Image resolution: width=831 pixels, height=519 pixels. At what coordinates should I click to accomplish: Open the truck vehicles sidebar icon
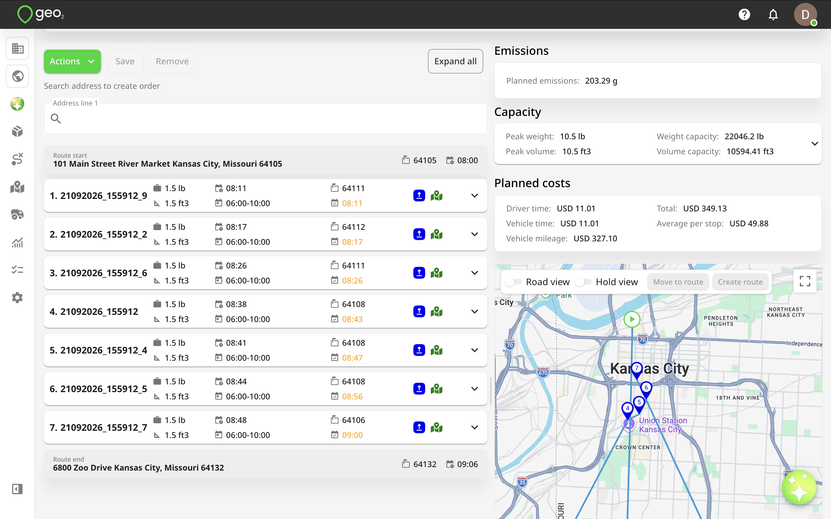[17, 215]
